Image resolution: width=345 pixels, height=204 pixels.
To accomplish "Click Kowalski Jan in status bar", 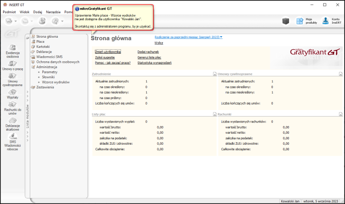I will click(290, 201).
